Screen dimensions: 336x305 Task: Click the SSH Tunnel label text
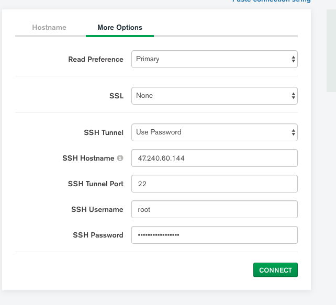[104, 133]
